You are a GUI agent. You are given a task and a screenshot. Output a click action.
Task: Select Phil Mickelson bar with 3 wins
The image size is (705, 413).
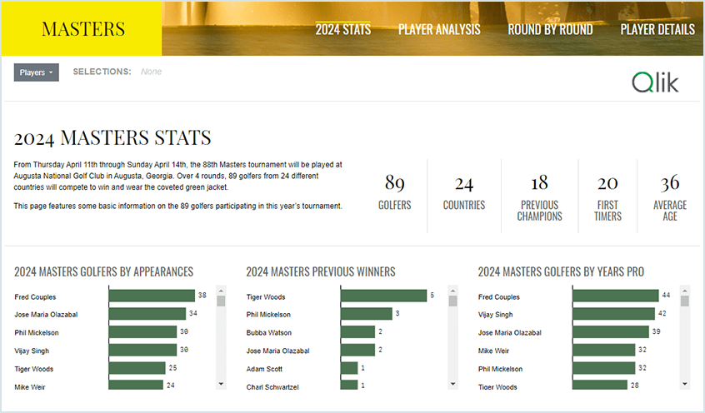pos(367,313)
